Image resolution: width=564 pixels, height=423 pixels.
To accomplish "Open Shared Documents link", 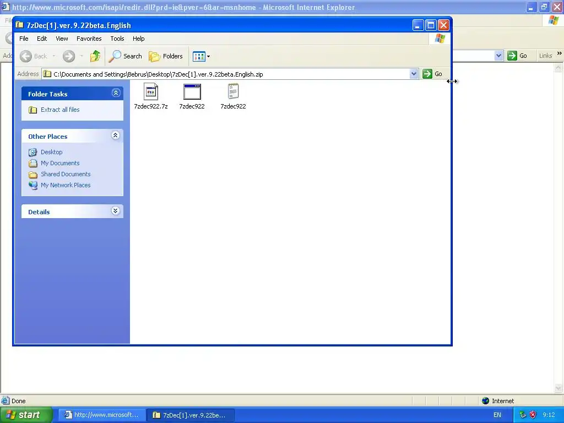I will click(x=66, y=174).
